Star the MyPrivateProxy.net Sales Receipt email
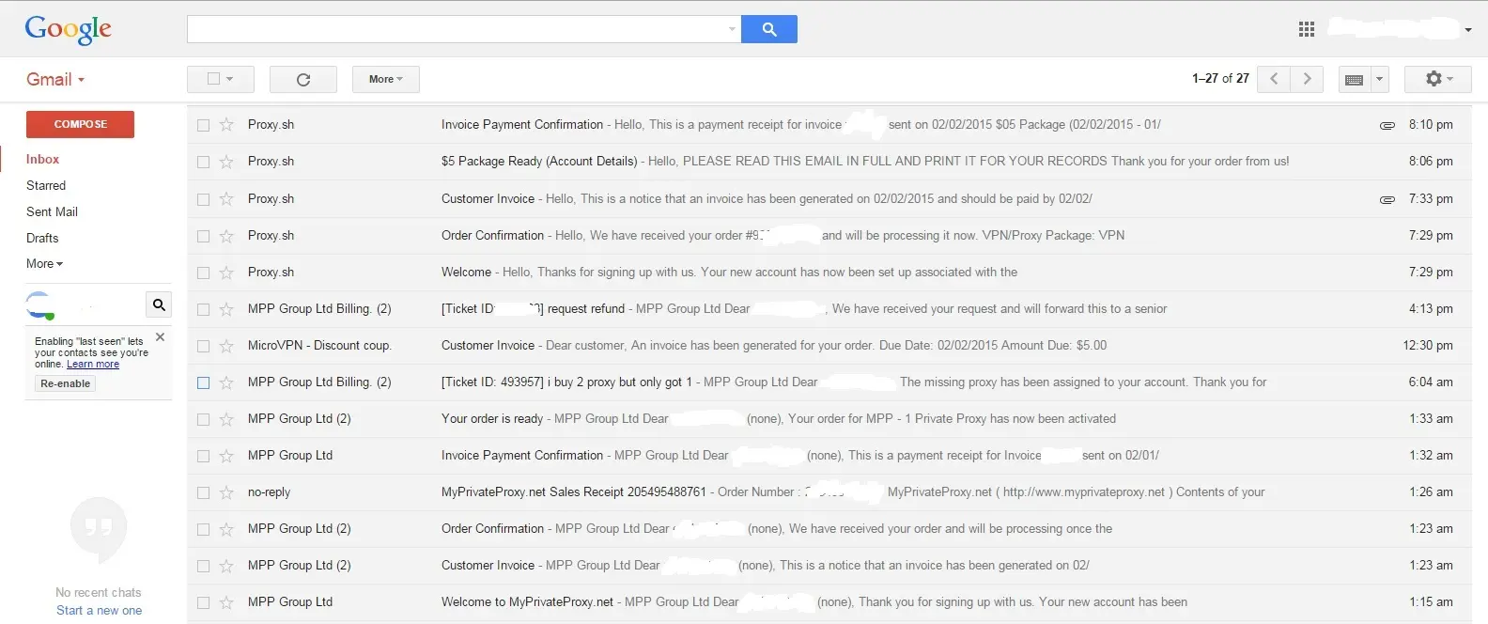The image size is (1488, 624). tap(226, 492)
